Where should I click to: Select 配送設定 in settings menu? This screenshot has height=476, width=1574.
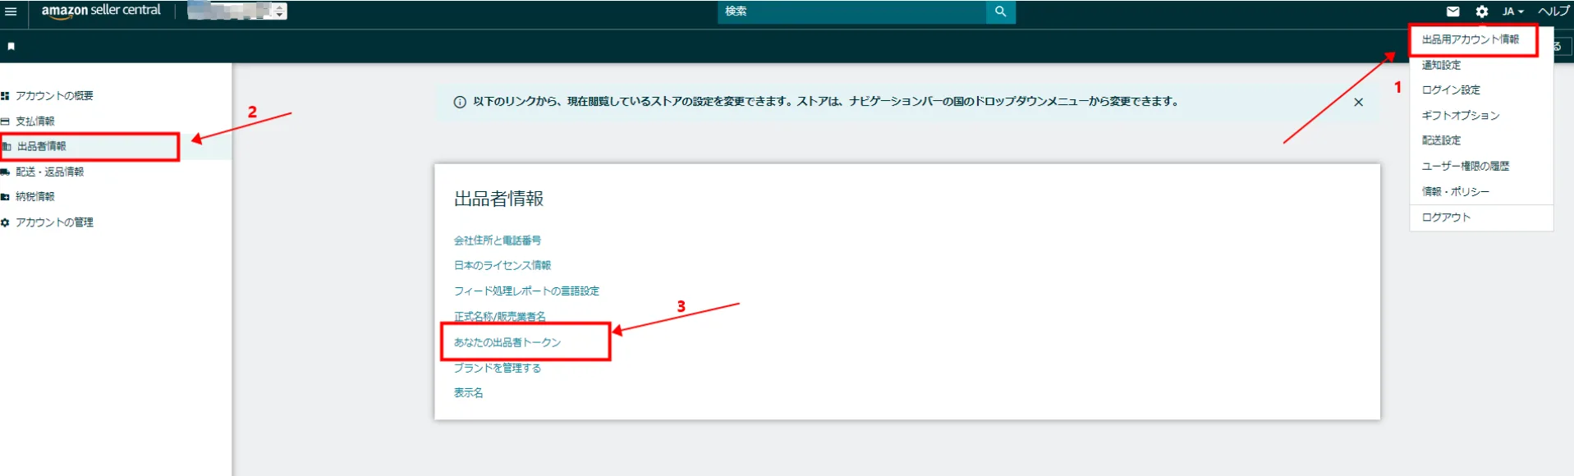pyautogui.click(x=1441, y=140)
